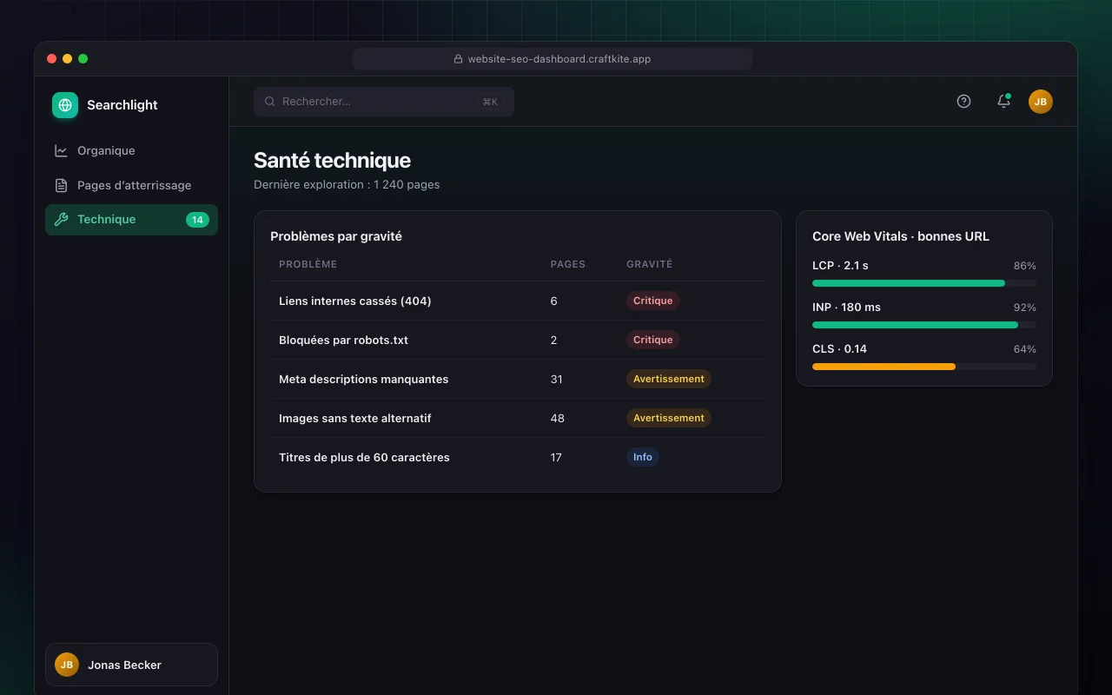Click the Core Web Vitals · bonnes URL title
The width and height of the screenshot is (1112, 695).
(x=901, y=236)
